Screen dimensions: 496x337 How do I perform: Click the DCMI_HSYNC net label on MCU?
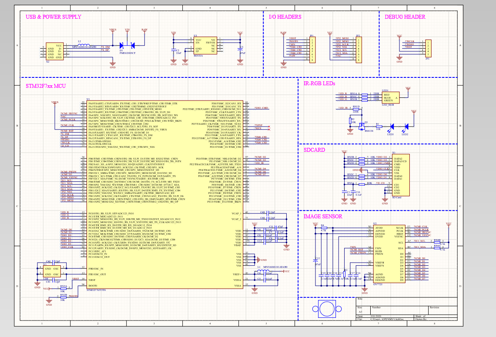click(x=69, y=114)
